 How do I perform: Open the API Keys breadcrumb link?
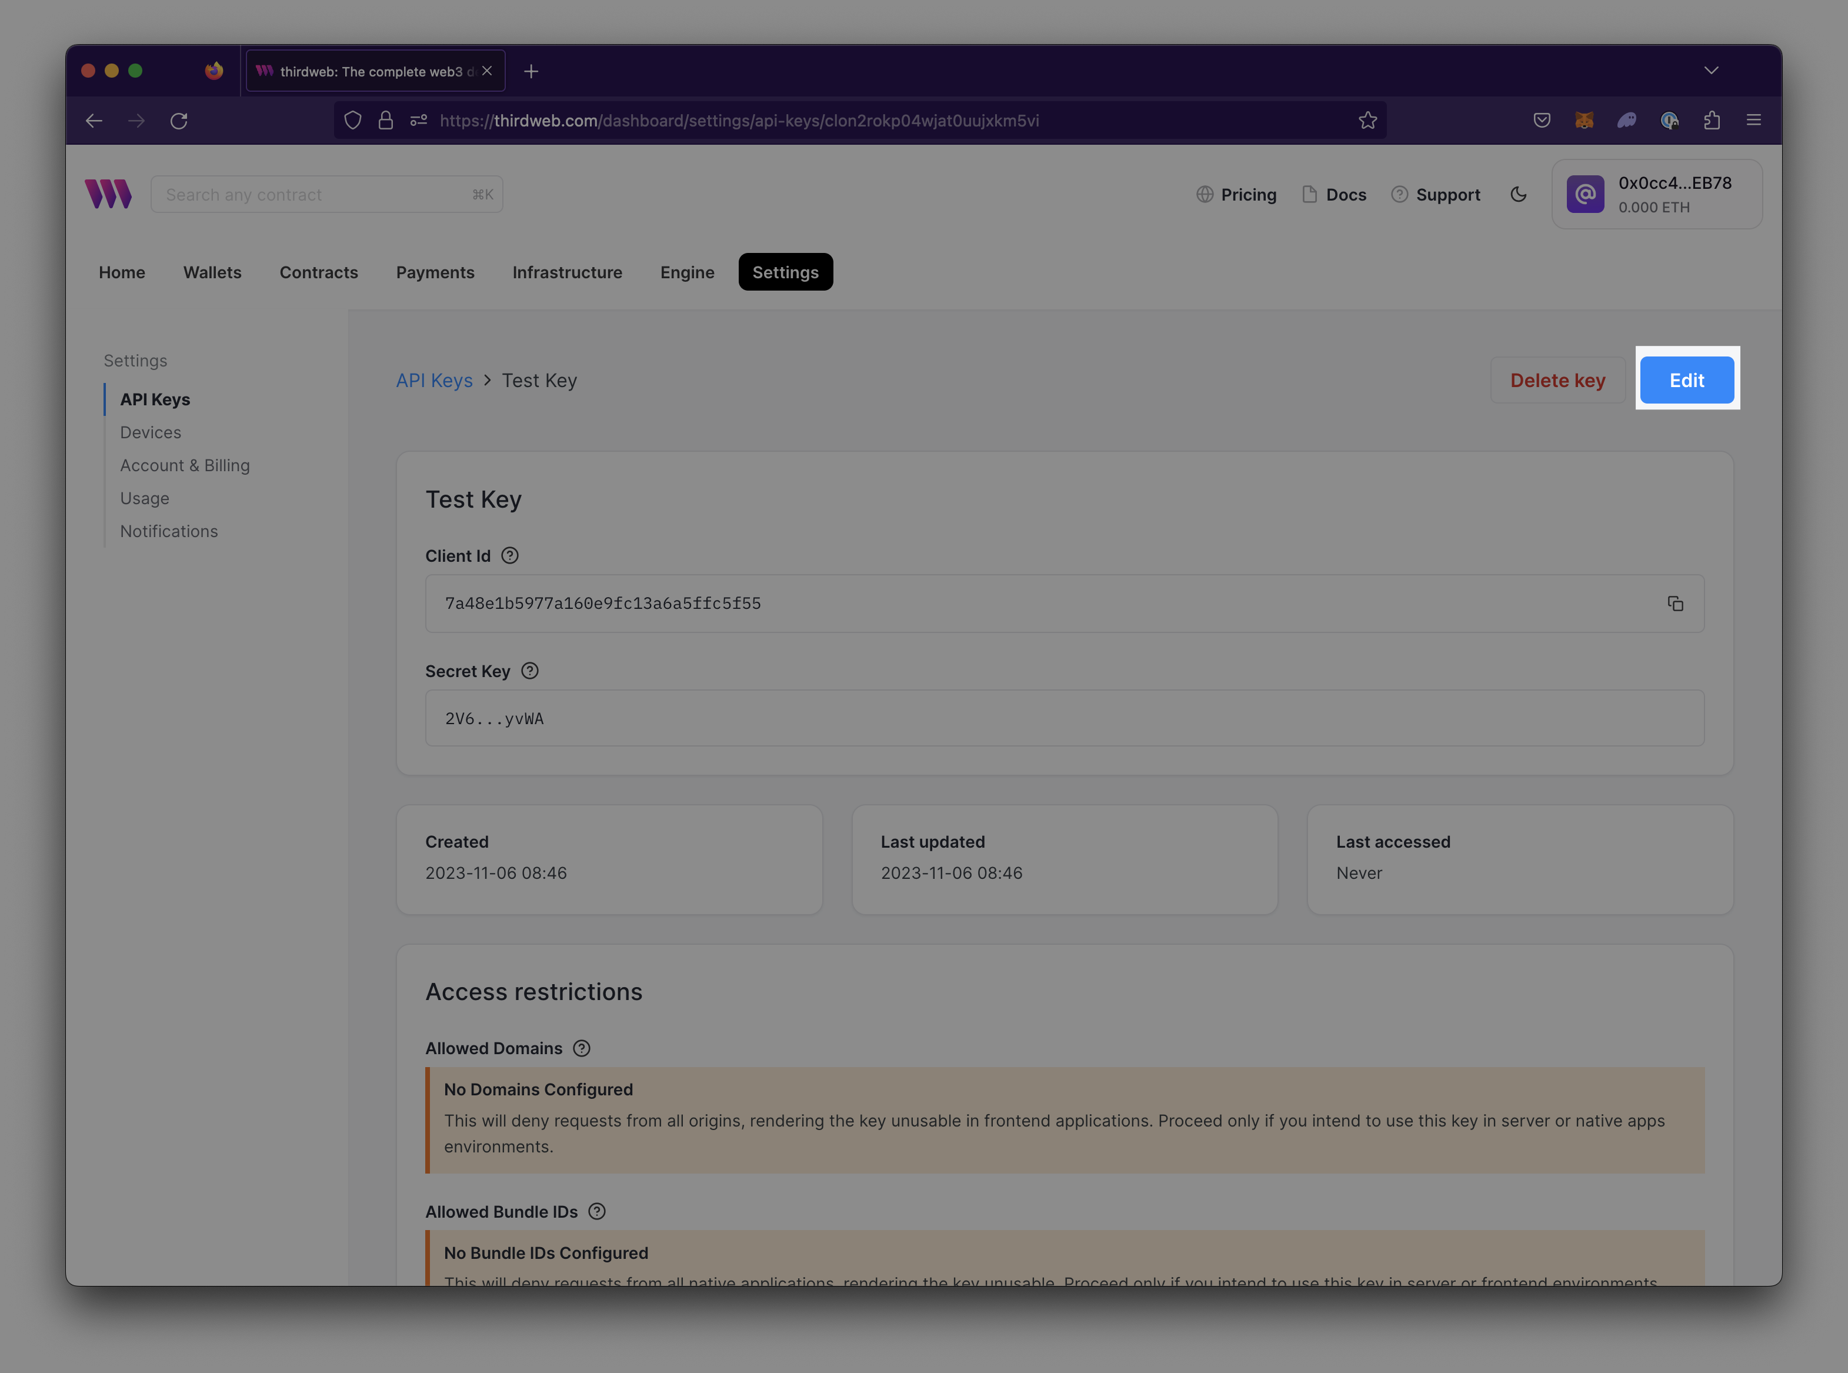point(433,380)
